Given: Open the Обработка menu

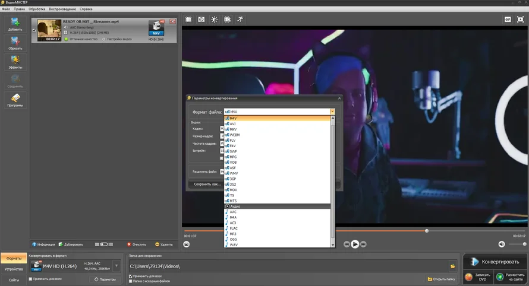Looking at the screenshot, I should pos(37,9).
